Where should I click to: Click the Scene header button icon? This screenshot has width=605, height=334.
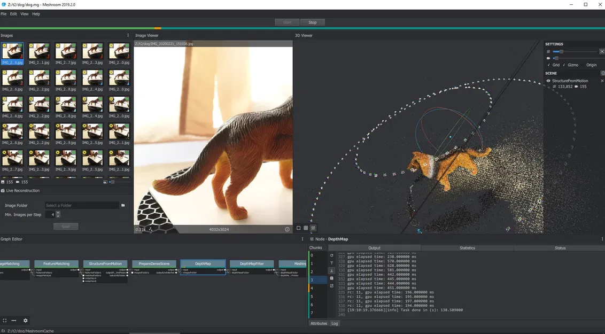click(x=603, y=73)
